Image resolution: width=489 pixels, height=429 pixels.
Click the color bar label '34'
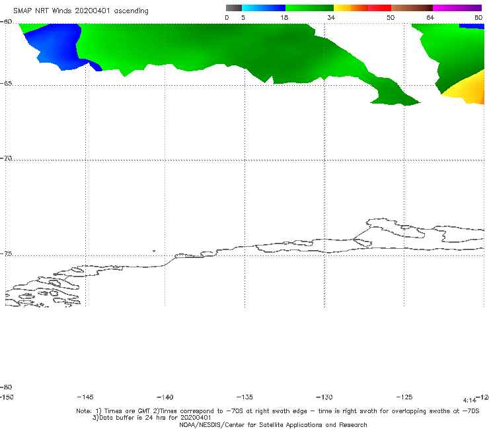[331, 18]
